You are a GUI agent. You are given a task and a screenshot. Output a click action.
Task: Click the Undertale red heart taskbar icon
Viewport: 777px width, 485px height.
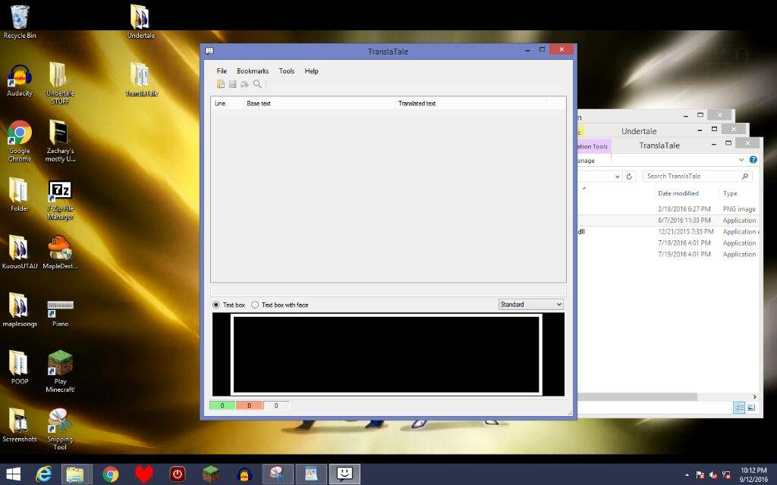coord(143,474)
